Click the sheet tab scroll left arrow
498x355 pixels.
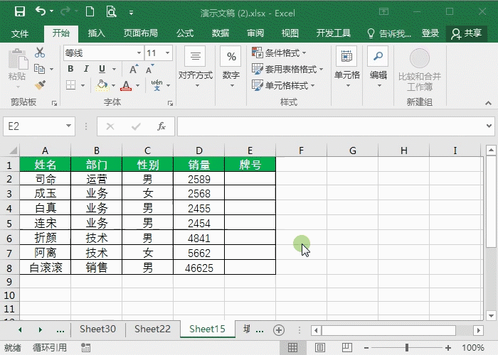pos(20,330)
